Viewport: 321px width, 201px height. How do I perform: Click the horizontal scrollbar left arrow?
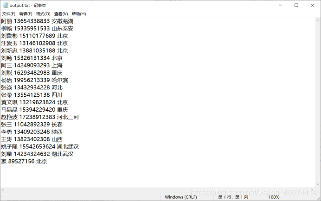tap(3, 190)
